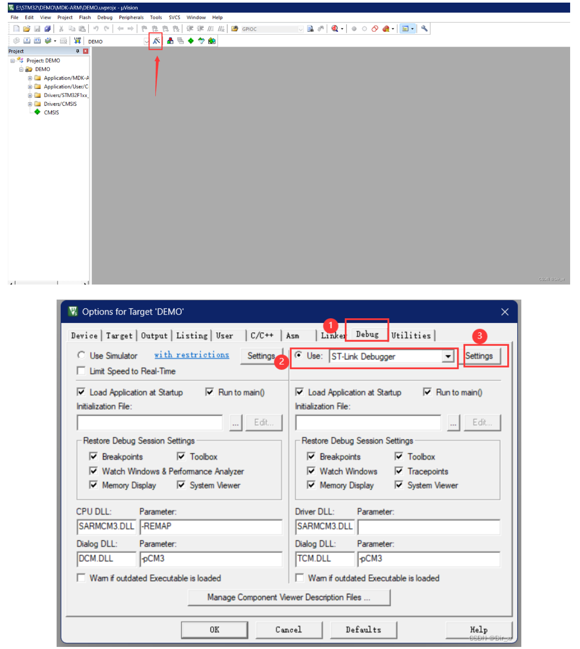This screenshot has width=580, height=649.
Task: Click the Download LOAD icon
Action: (77, 40)
